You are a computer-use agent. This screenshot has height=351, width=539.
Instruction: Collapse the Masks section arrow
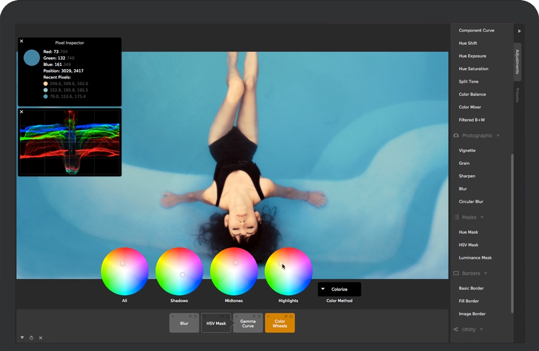[x=482, y=218]
